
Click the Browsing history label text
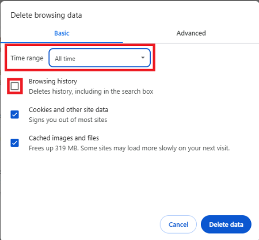click(53, 81)
